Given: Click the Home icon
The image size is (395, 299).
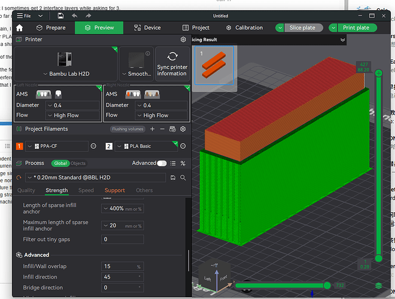Looking at the screenshot, I should [x=19, y=28].
